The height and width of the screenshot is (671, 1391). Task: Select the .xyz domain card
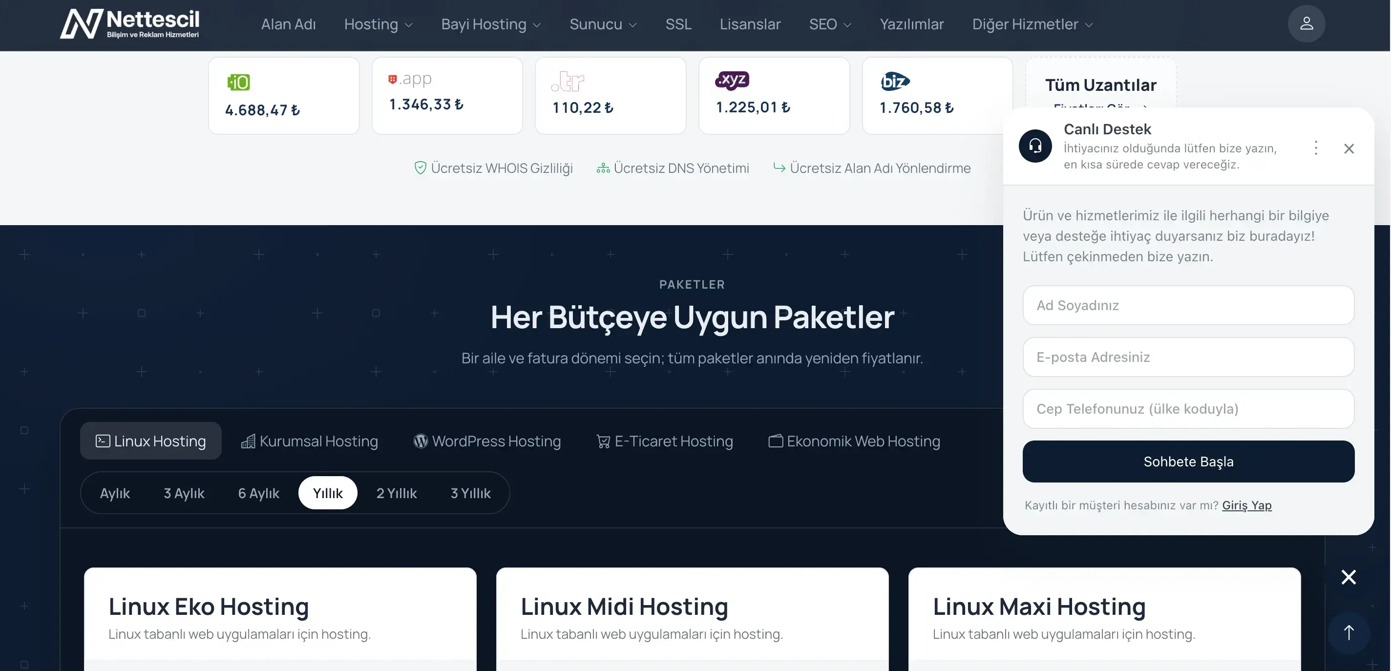click(774, 96)
